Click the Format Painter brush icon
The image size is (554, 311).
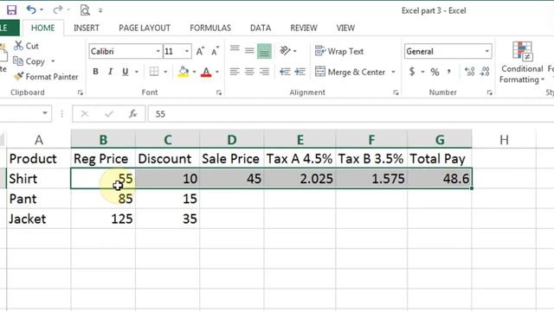[19, 76]
